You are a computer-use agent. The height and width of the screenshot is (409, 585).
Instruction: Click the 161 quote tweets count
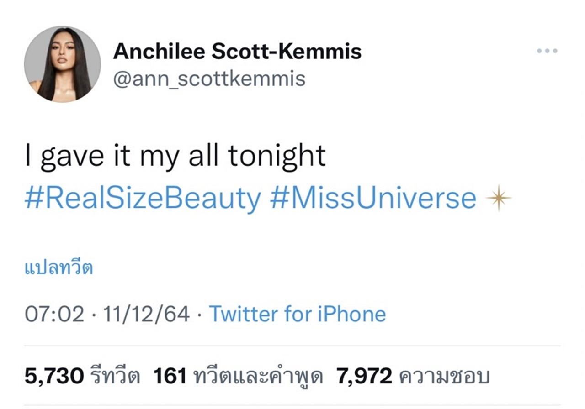(x=170, y=377)
